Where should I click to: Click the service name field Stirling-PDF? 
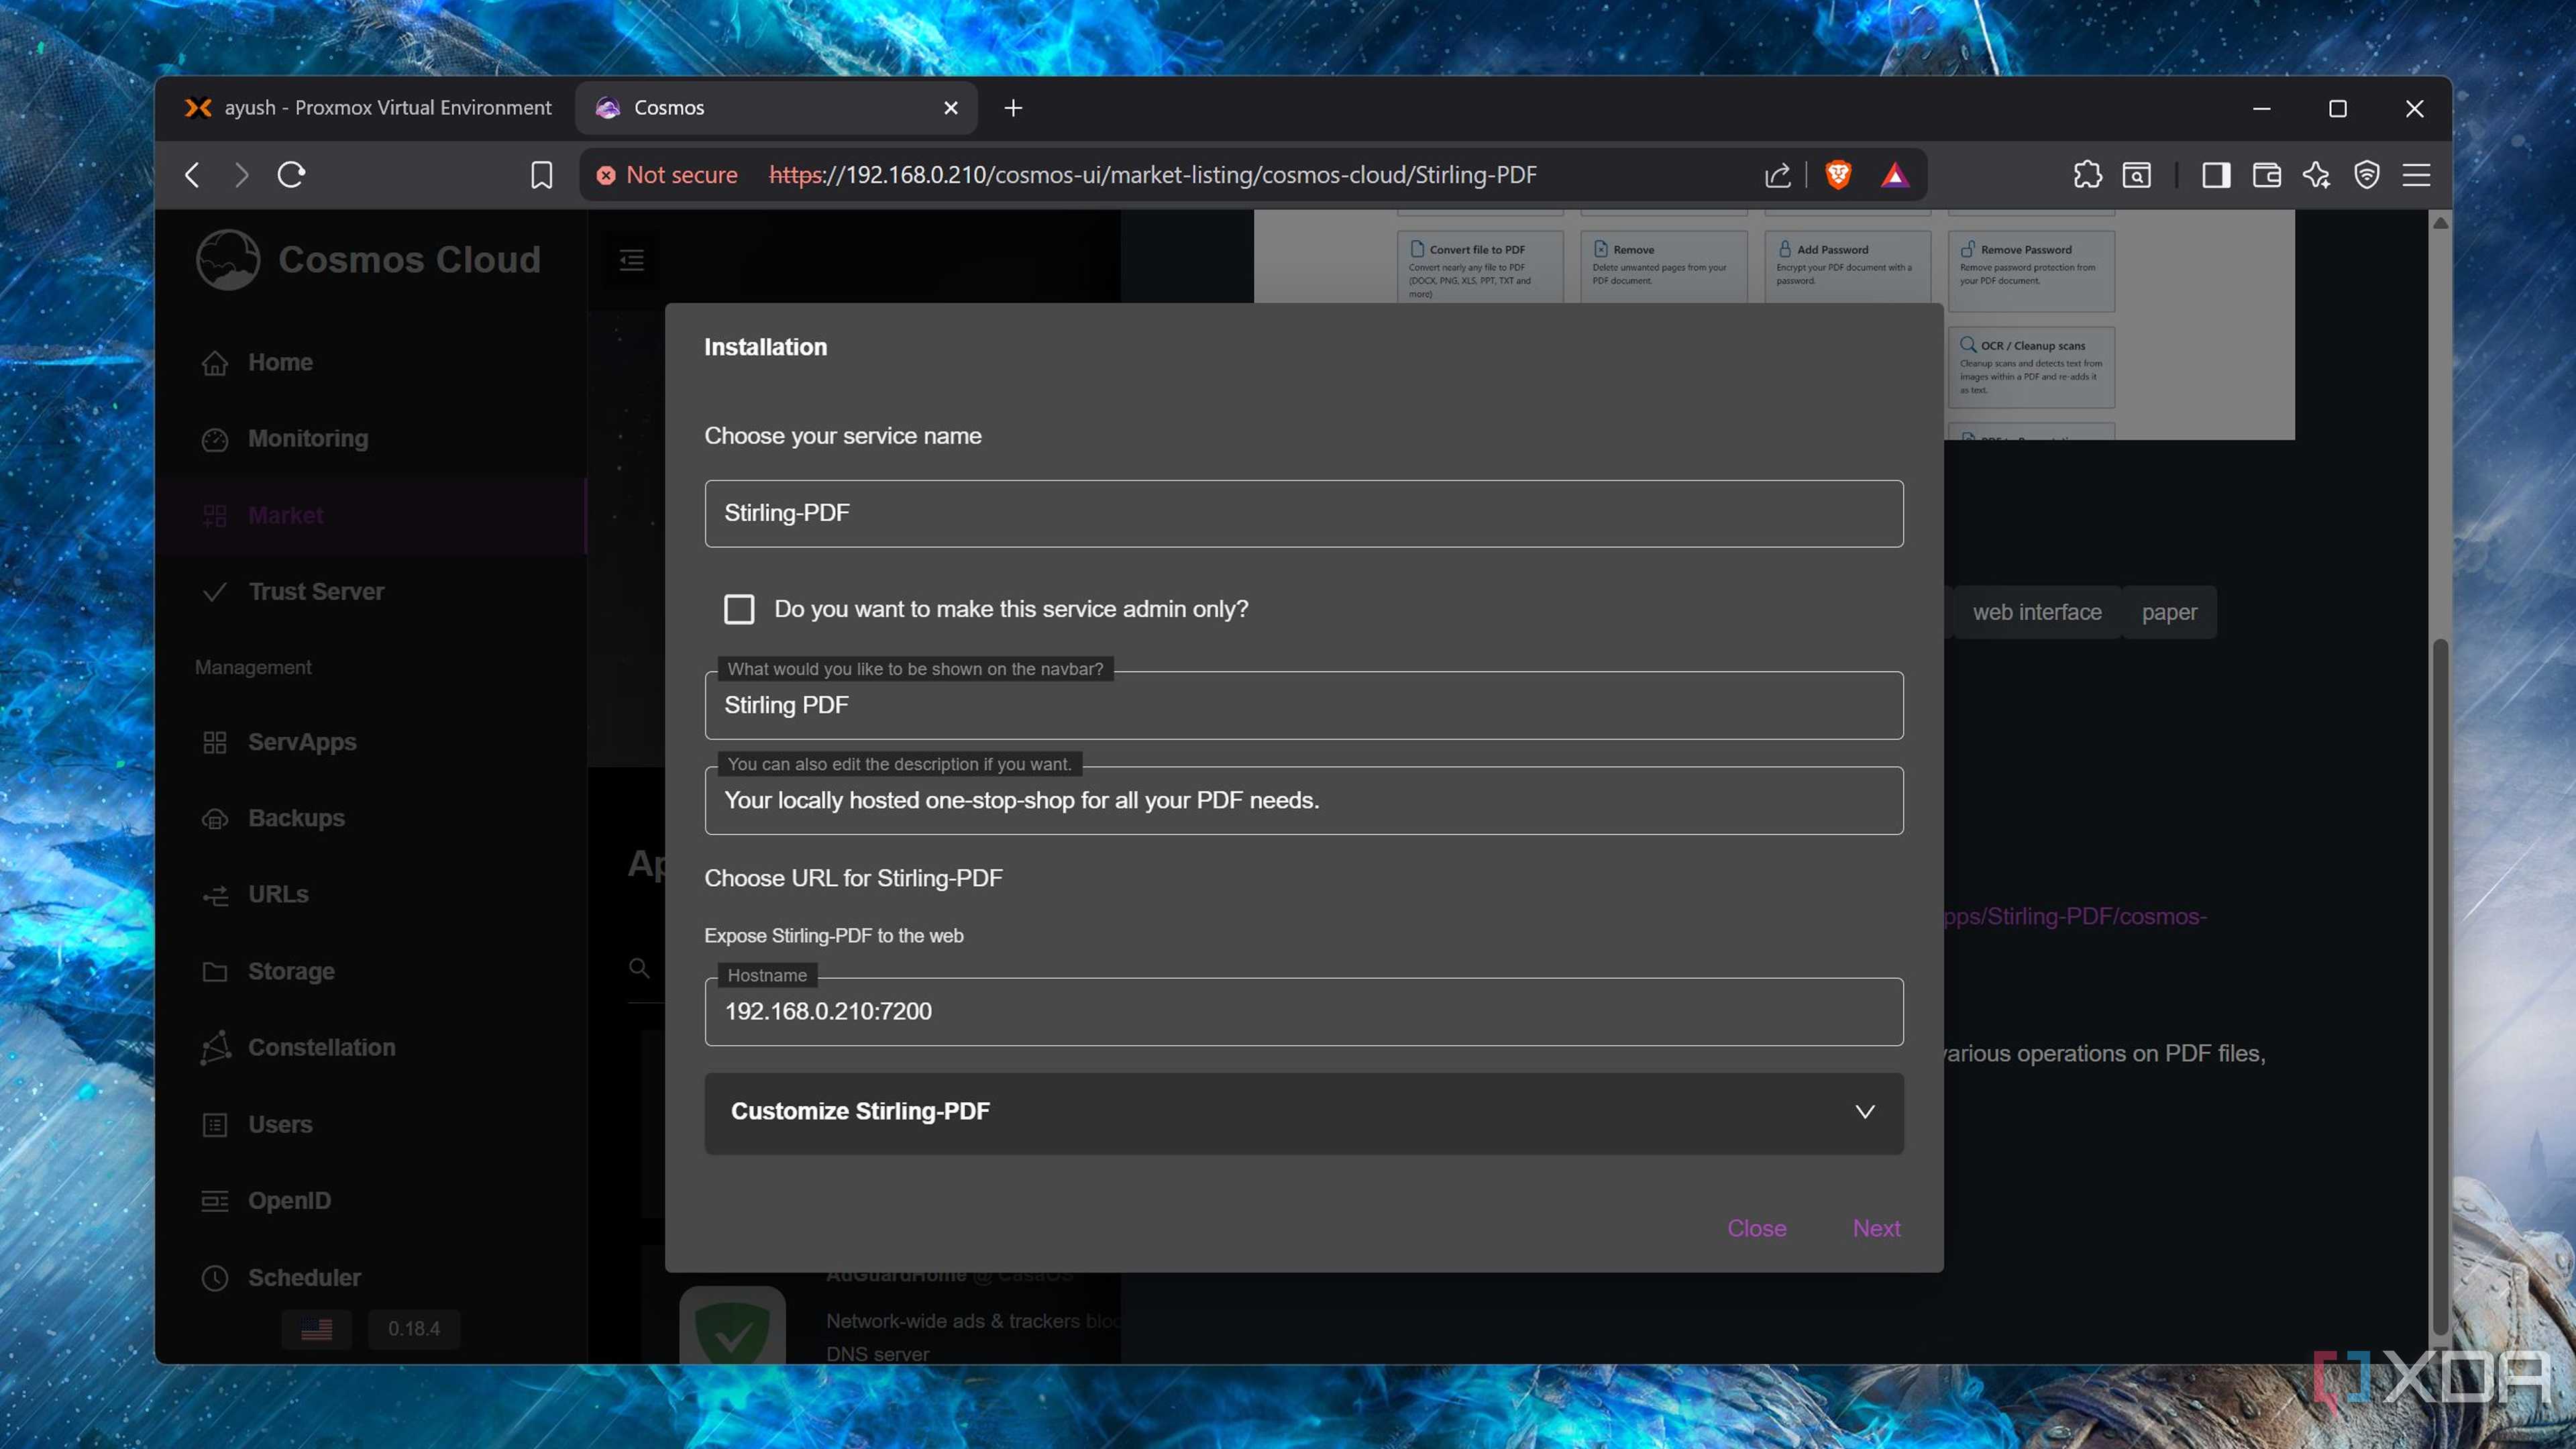click(x=1303, y=513)
